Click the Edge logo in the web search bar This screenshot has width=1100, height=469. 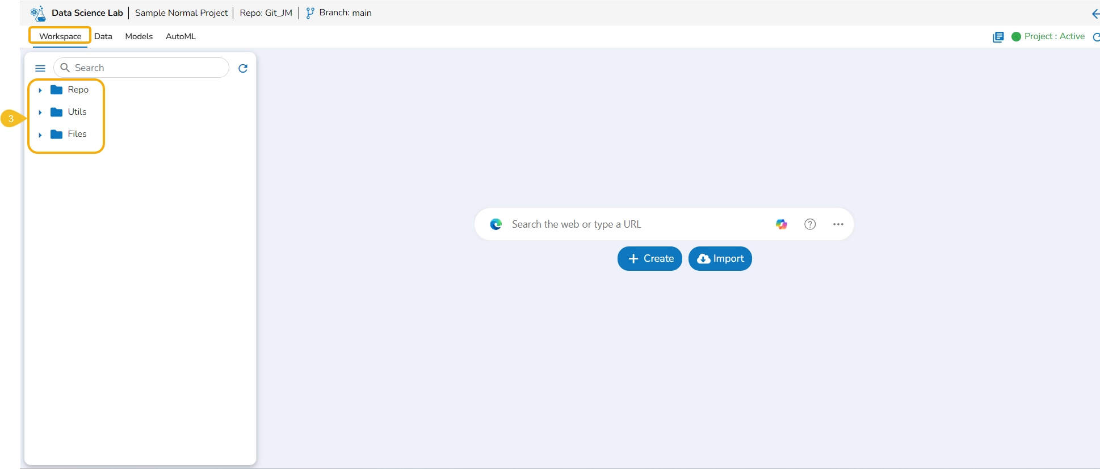pos(496,224)
